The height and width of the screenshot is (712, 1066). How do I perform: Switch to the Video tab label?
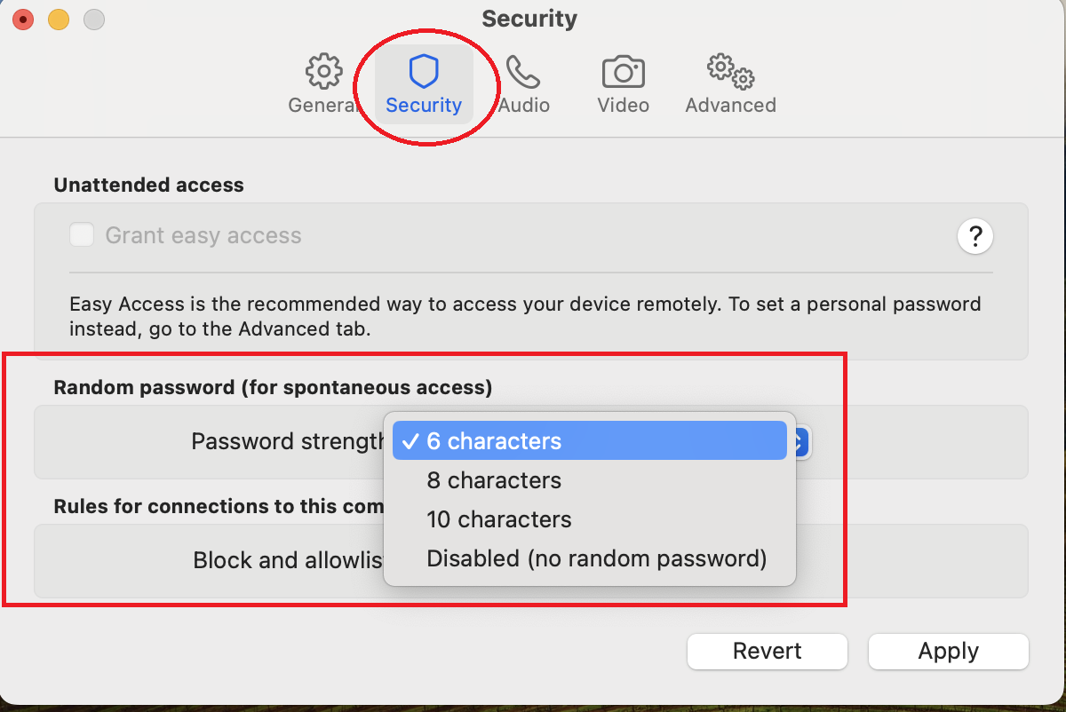(x=623, y=106)
